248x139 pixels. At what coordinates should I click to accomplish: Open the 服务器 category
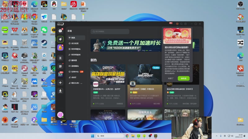point(76,60)
